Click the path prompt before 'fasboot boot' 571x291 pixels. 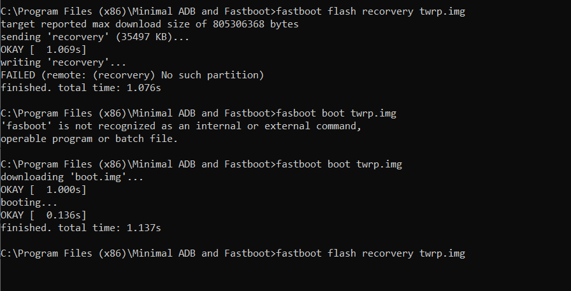tap(138, 113)
